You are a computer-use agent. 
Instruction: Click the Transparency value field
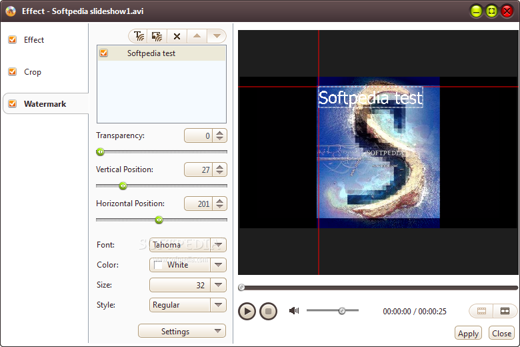coord(198,135)
